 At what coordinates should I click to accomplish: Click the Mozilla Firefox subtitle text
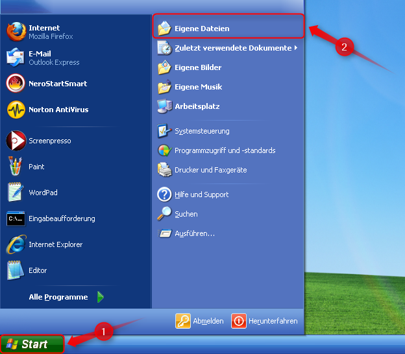click(x=51, y=36)
